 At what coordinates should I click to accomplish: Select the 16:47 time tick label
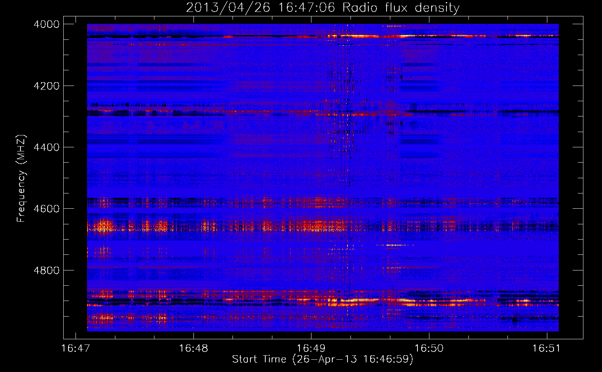click(x=76, y=348)
